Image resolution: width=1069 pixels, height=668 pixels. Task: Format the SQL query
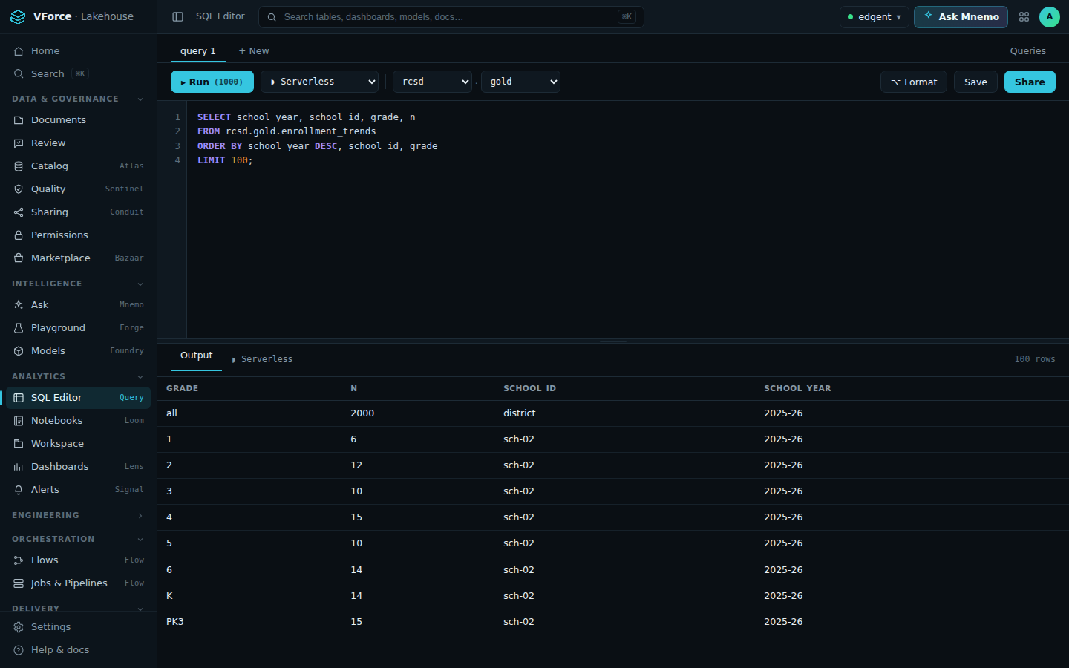click(914, 82)
